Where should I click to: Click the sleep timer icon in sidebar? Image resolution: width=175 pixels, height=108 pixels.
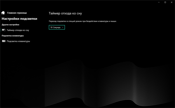click(4, 30)
